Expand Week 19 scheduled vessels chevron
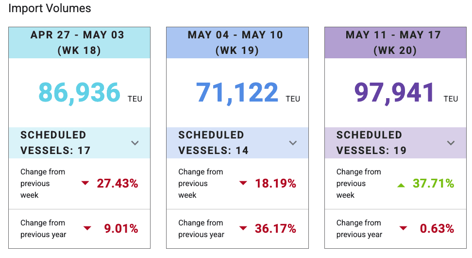 [x=293, y=143]
